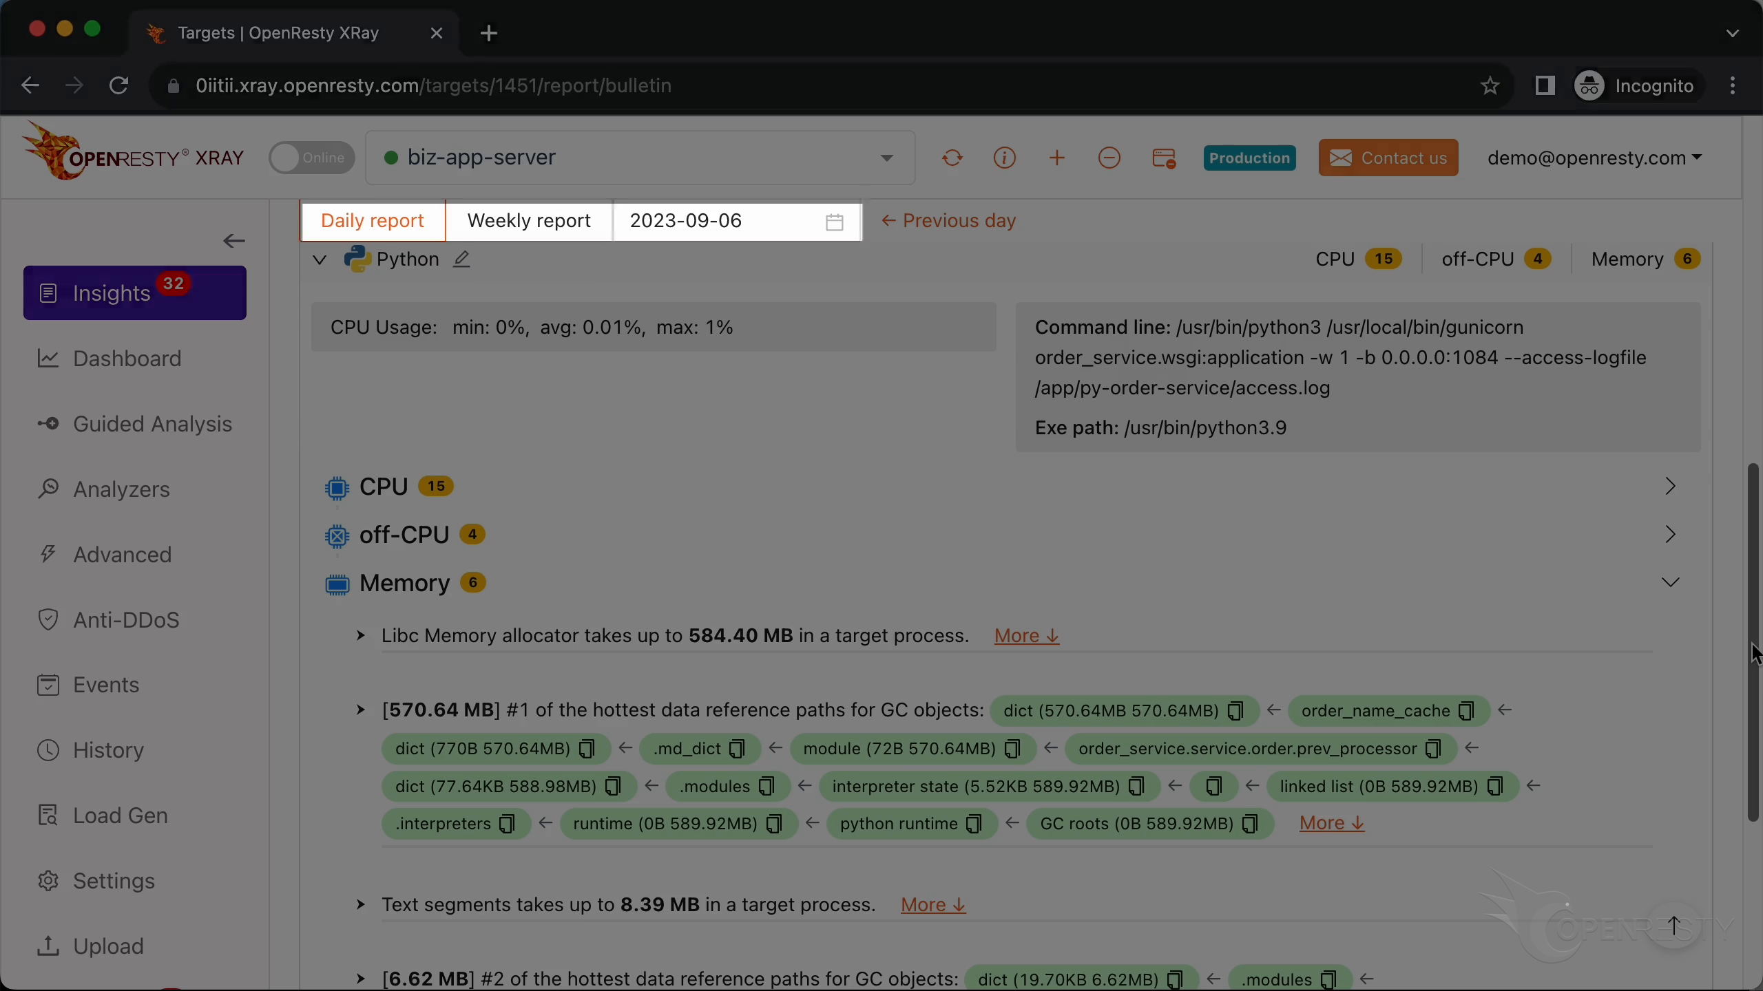Copy the python runtime tag
This screenshot has height=991, width=1763.
click(x=974, y=824)
